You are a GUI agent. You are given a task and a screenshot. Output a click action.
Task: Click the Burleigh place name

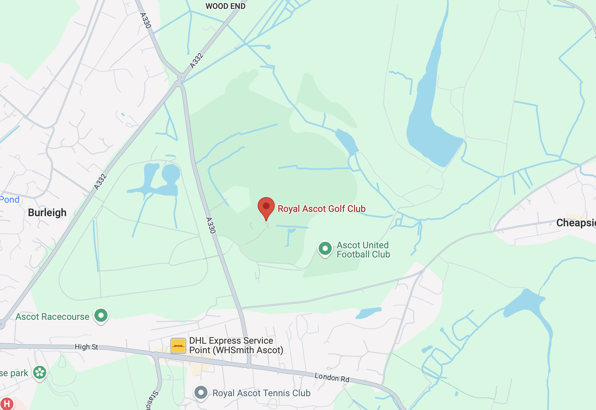tap(47, 213)
